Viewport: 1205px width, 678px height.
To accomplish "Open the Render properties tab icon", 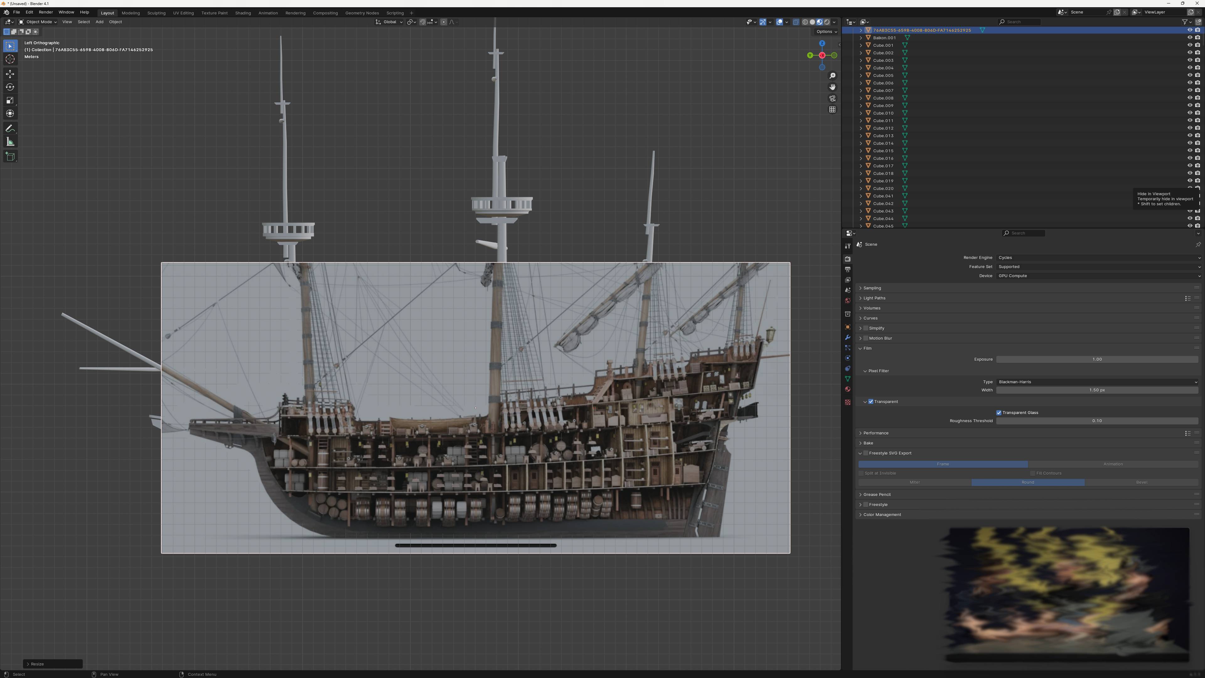I will [x=847, y=259].
